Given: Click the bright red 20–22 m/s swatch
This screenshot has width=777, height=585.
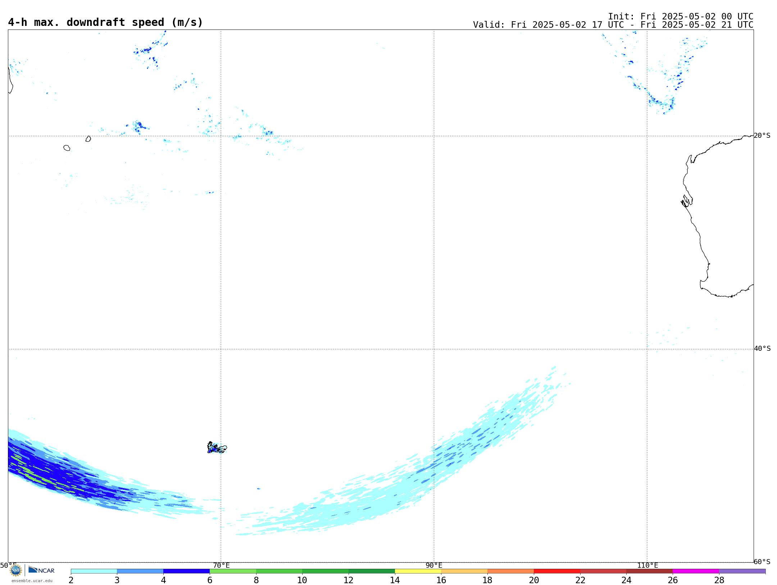Looking at the screenshot, I should click(x=557, y=571).
